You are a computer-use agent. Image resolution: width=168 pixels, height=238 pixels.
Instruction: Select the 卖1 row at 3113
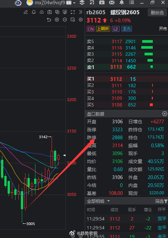coord(126,67)
